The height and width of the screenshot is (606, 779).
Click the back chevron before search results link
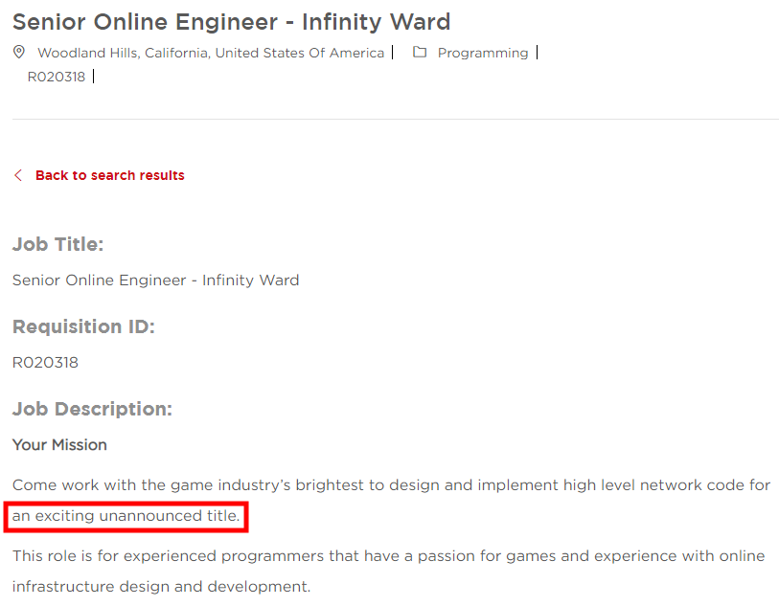(x=16, y=175)
